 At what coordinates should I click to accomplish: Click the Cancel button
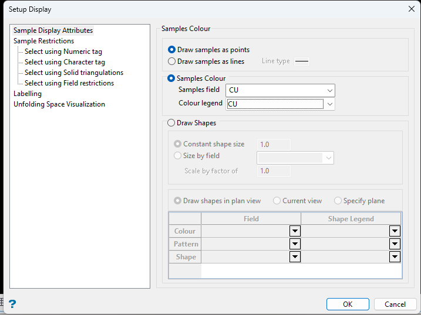point(395,304)
